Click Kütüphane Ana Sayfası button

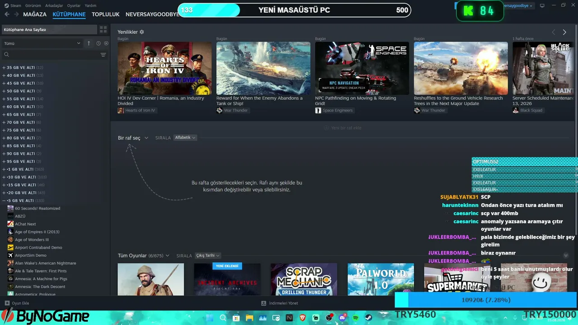point(49,29)
